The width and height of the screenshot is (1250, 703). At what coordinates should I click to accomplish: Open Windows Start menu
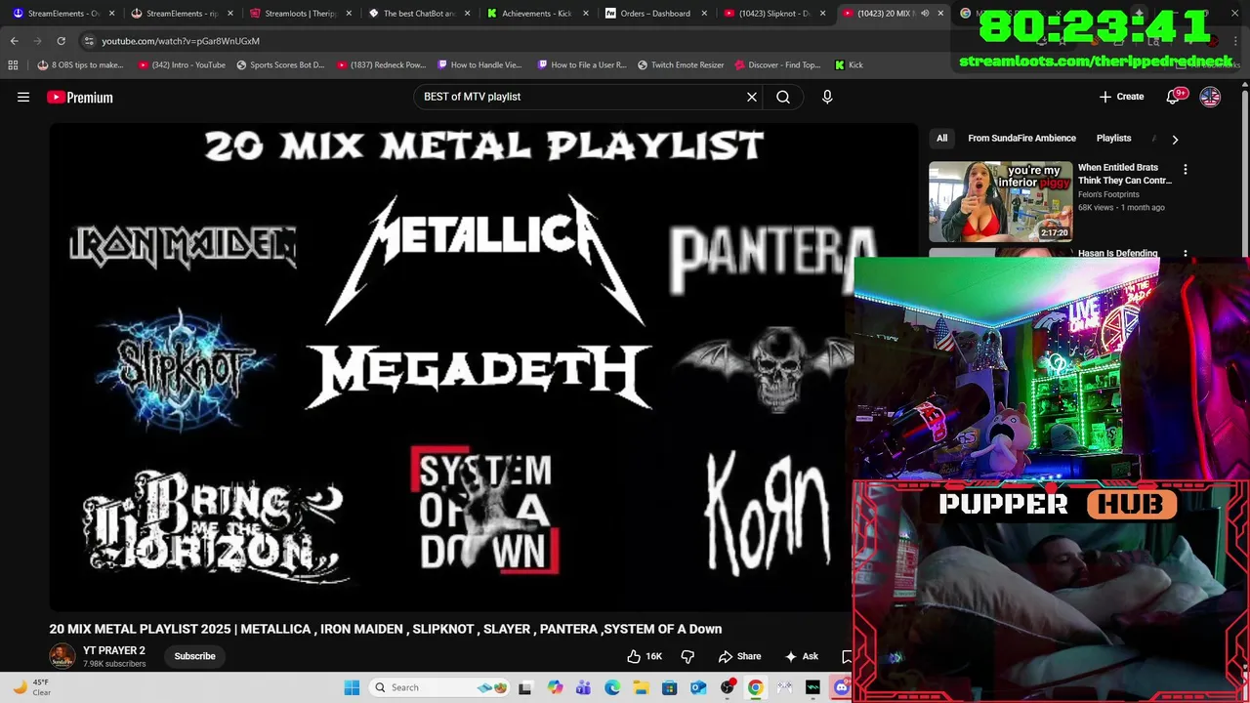(352, 687)
